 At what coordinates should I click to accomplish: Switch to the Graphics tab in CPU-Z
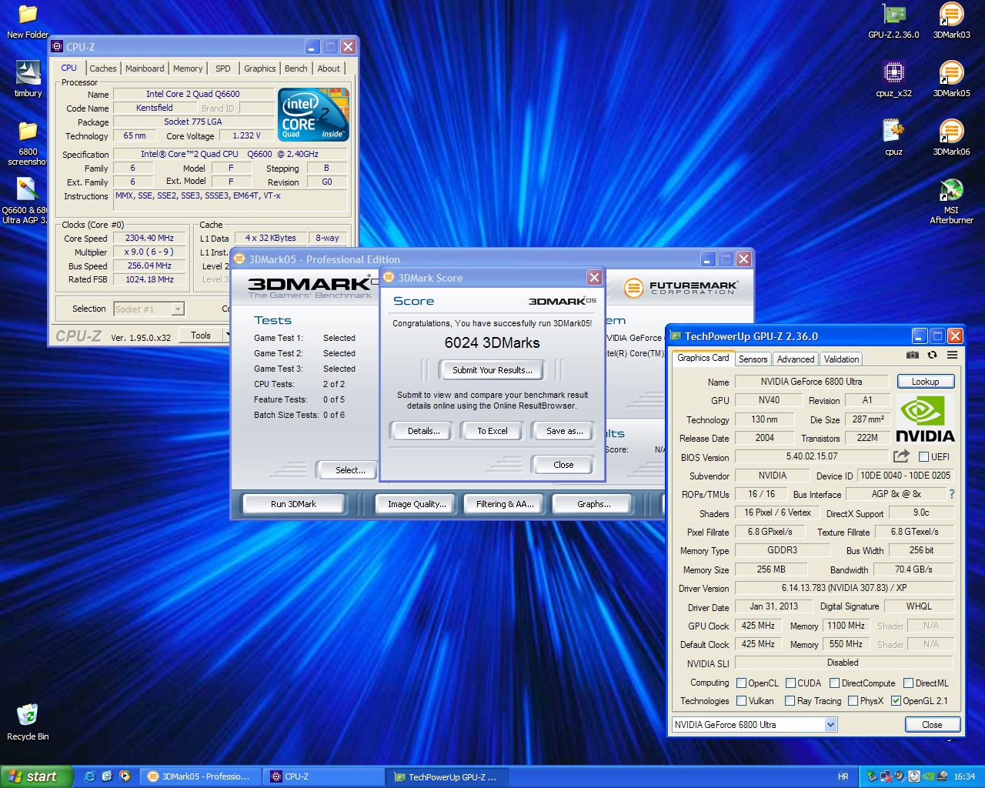260,68
